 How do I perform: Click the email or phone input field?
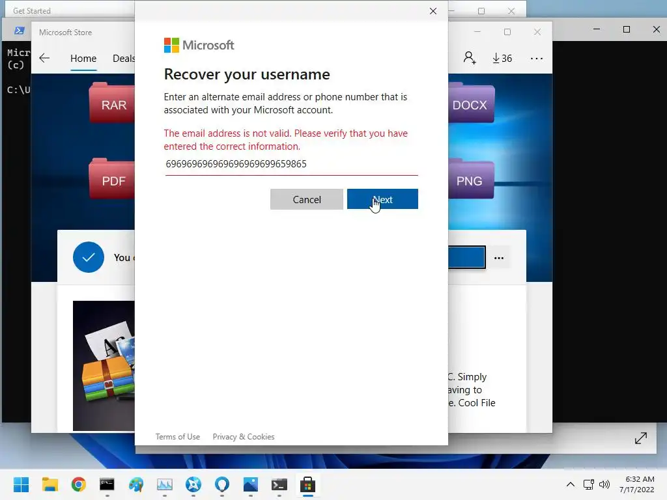pos(291,164)
